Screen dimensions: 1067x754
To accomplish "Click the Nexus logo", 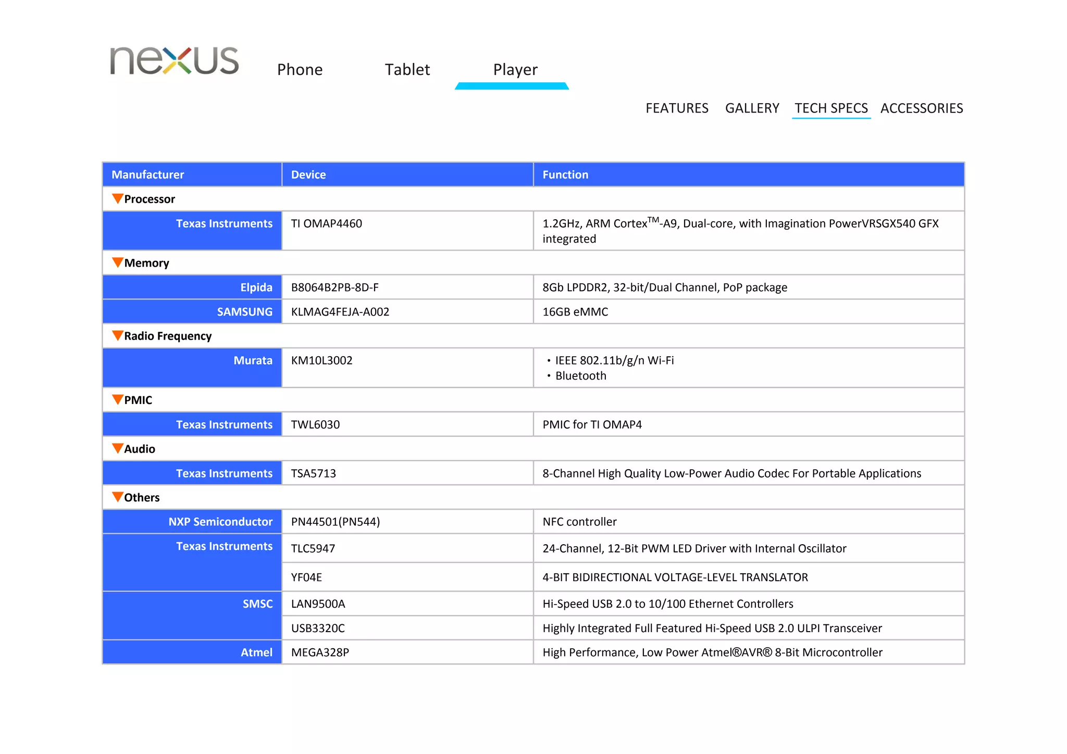I will 174,61.
